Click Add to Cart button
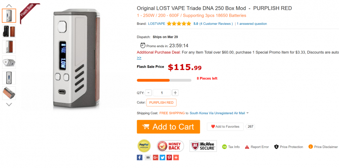Image resolution: width=339 pixels, height=168 pixels. (x=168, y=127)
